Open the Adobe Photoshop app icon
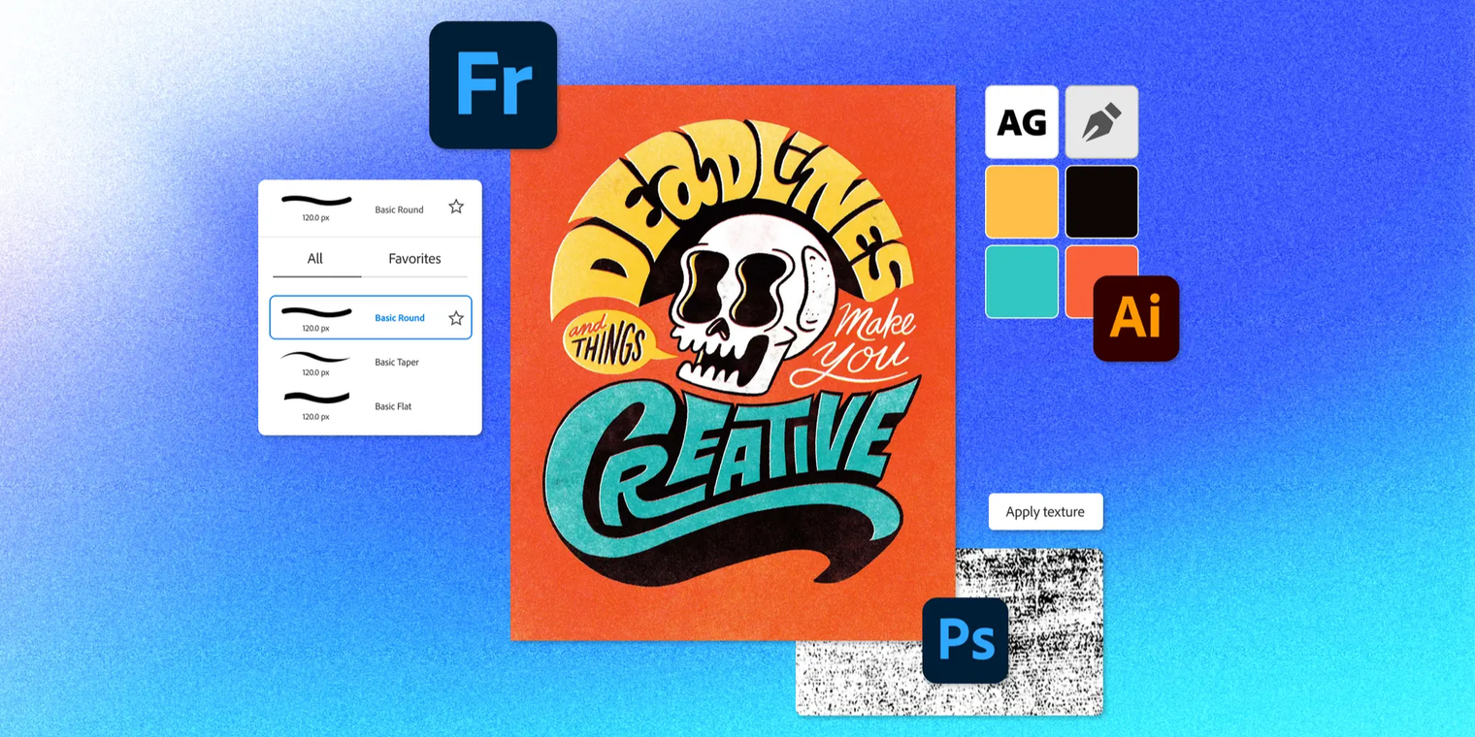Screen dimensions: 1475x737 pyautogui.click(x=965, y=640)
